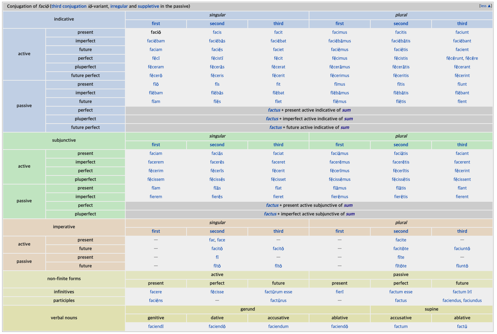Image resolution: width=497 pixels, height=334 pixels.
Task: Click the passive infinitive 'fierī'
Action: [340, 292]
